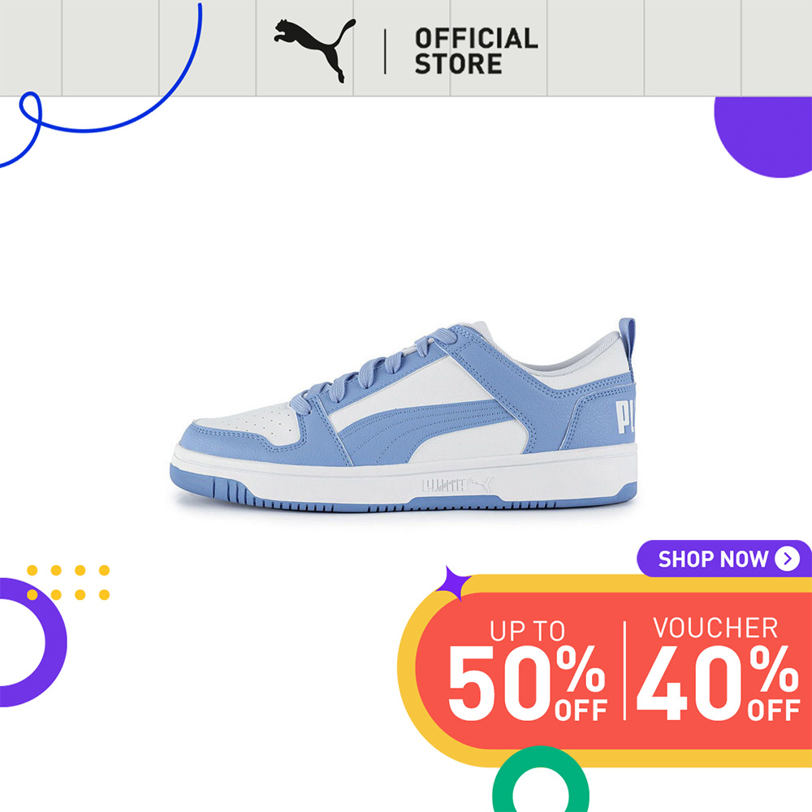Click the Voucher 40% Off label
The height and width of the screenshot is (812, 812).
pyautogui.click(x=718, y=668)
